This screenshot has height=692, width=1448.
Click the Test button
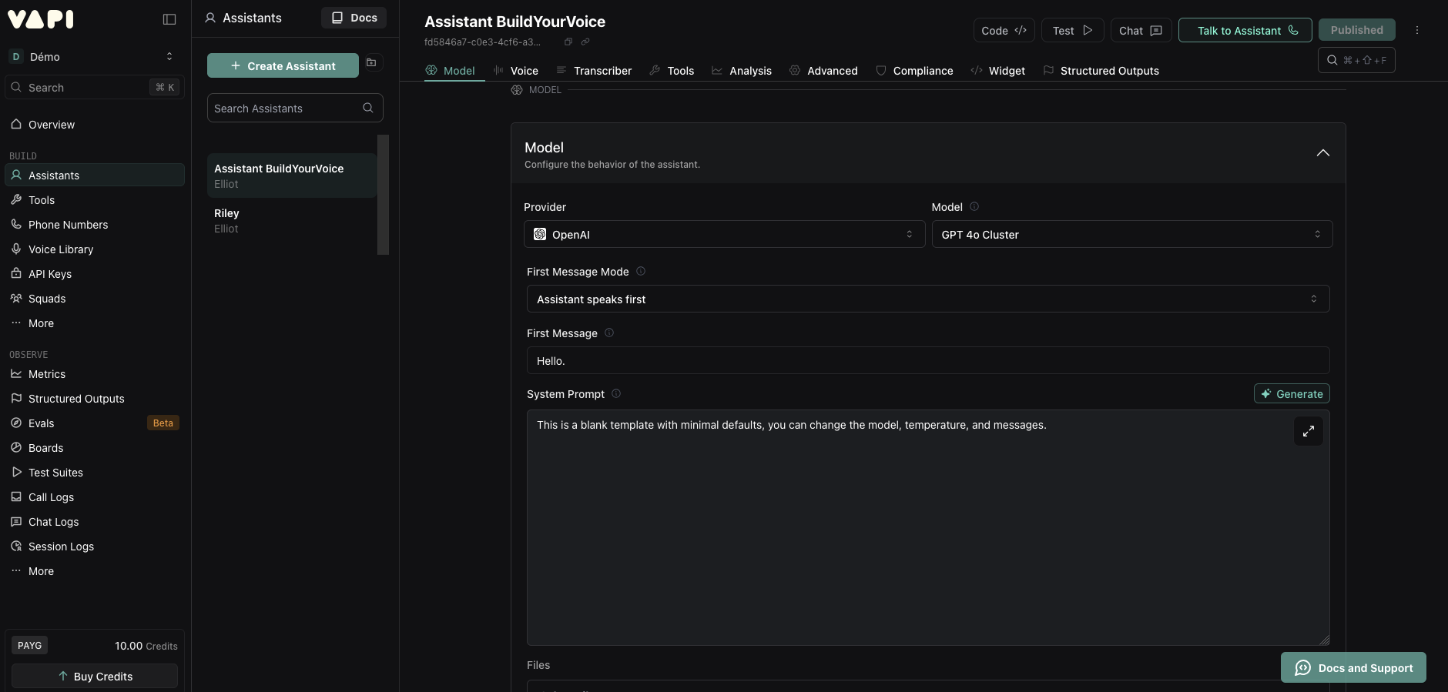(1072, 30)
